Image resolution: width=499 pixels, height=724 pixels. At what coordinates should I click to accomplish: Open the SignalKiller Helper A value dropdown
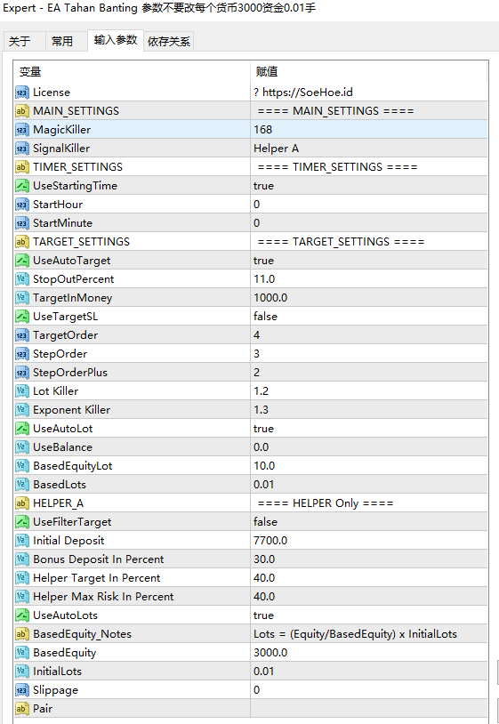(368, 149)
